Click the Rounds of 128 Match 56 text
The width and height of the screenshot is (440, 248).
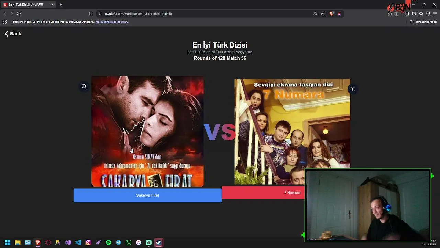[x=220, y=58]
